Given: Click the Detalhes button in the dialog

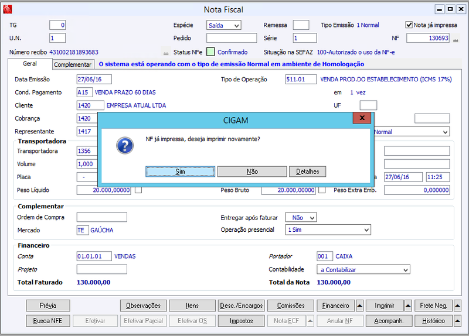Looking at the screenshot, I should tap(307, 172).
